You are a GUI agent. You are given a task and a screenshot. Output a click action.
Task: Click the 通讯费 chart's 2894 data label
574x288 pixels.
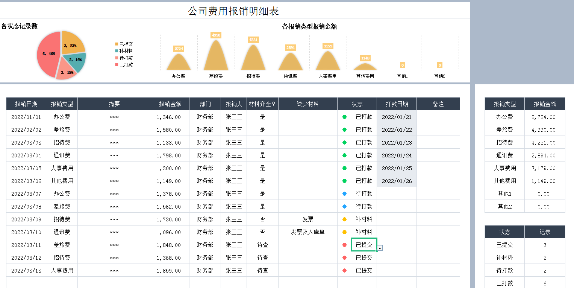tap(290, 48)
